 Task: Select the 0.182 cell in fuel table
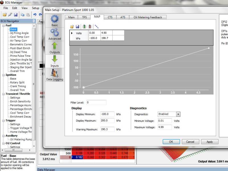[x=77, y=157]
